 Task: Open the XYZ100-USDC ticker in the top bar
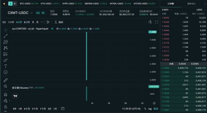pyautogui.click(x=144, y=4)
